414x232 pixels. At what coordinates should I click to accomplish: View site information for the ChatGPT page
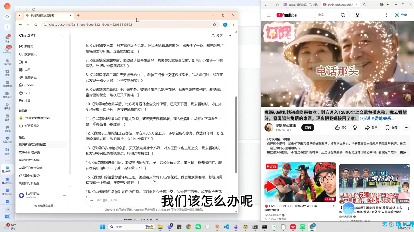[x=45, y=24]
